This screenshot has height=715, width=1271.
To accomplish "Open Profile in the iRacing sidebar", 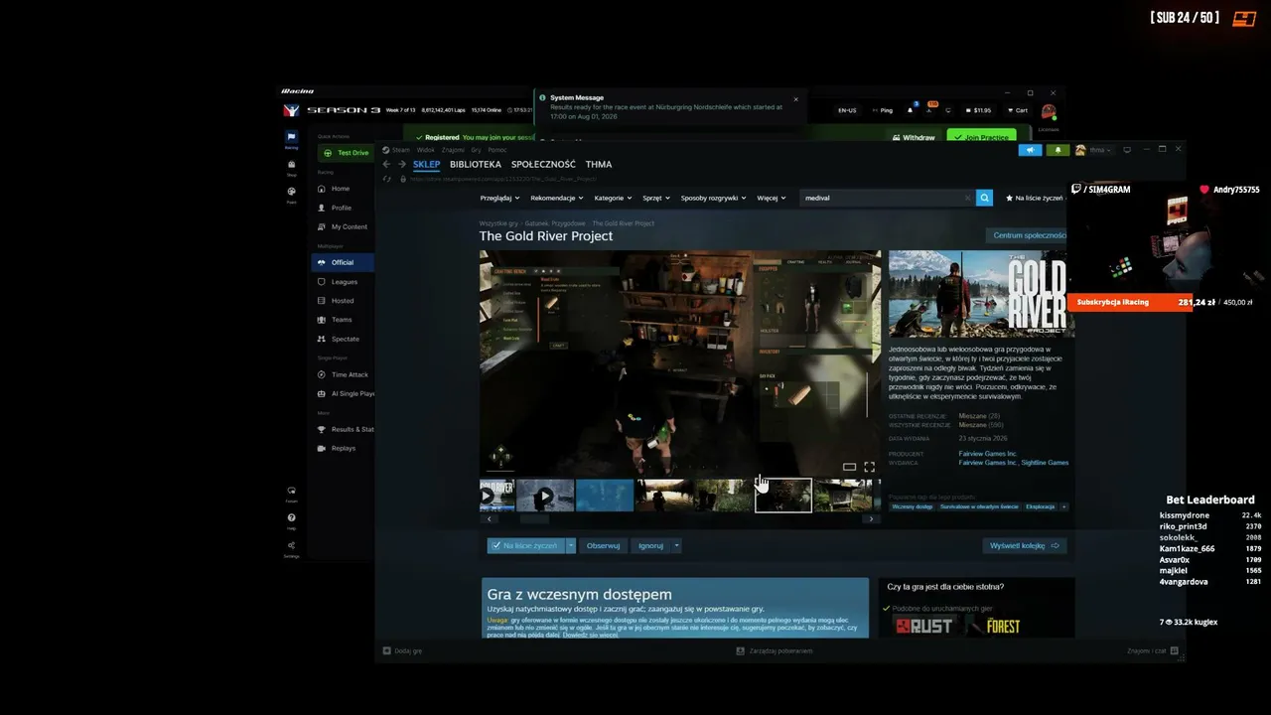I will [343, 208].
